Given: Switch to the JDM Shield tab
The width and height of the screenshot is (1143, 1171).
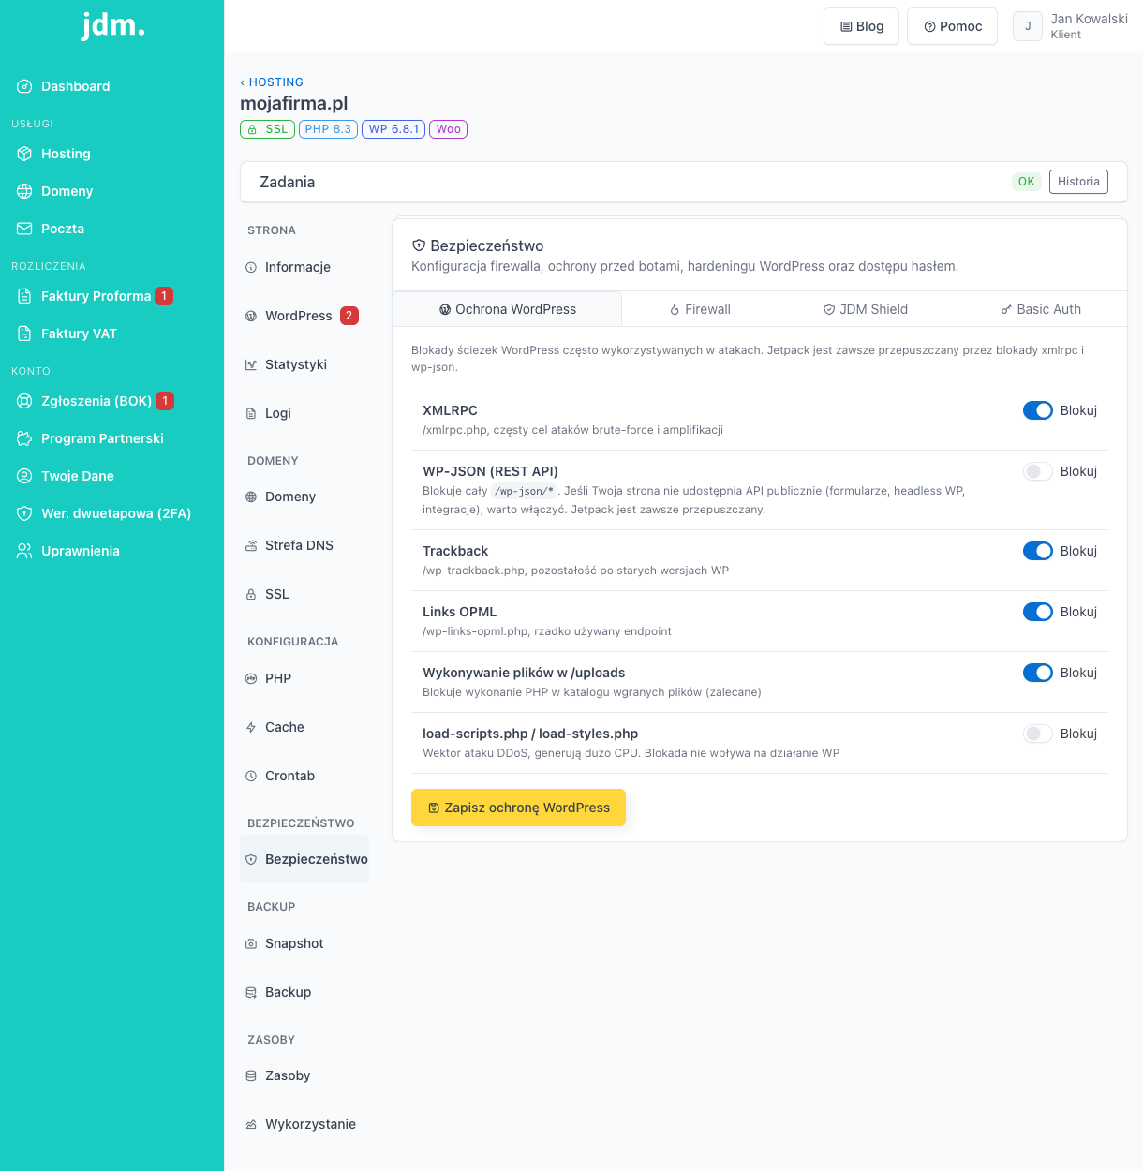Looking at the screenshot, I should tap(866, 309).
